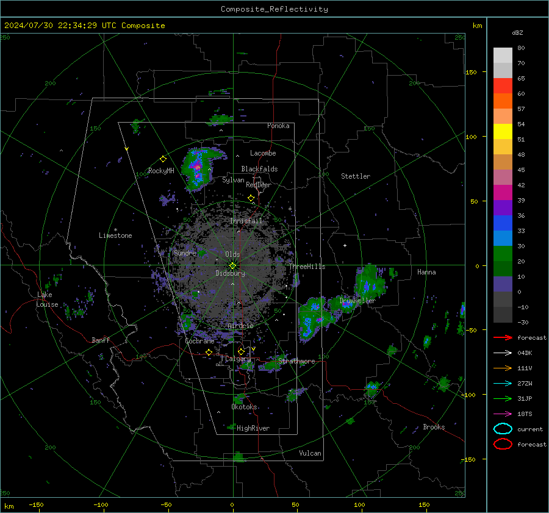Click the asterisk marker above Limestone
This screenshot has width=549, height=513.
point(115,230)
